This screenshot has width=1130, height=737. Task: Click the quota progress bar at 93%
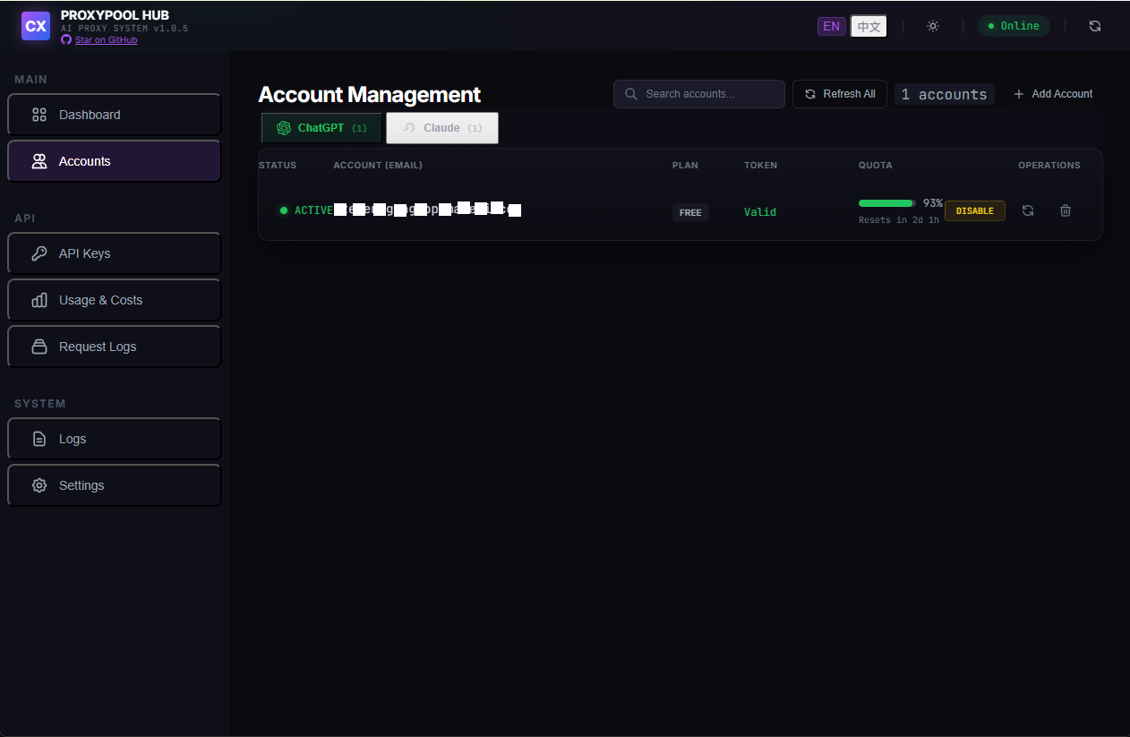click(886, 203)
